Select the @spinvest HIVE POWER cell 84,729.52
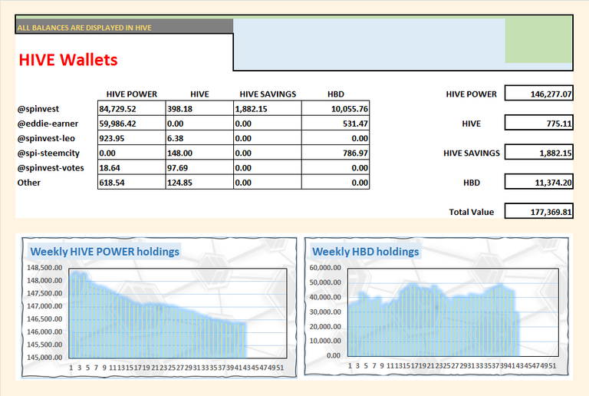Viewport: 589px width, 396px height. click(x=131, y=108)
